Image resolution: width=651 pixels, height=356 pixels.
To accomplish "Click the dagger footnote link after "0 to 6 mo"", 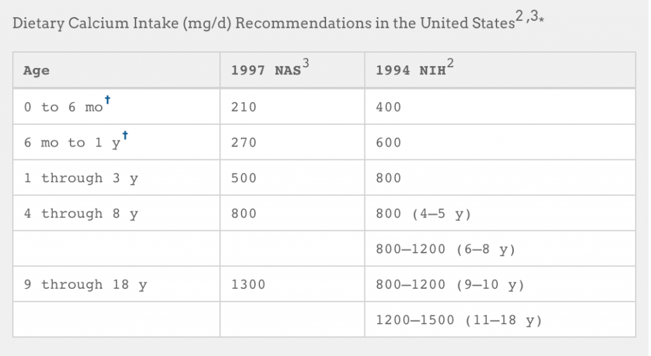I will 107,100.
